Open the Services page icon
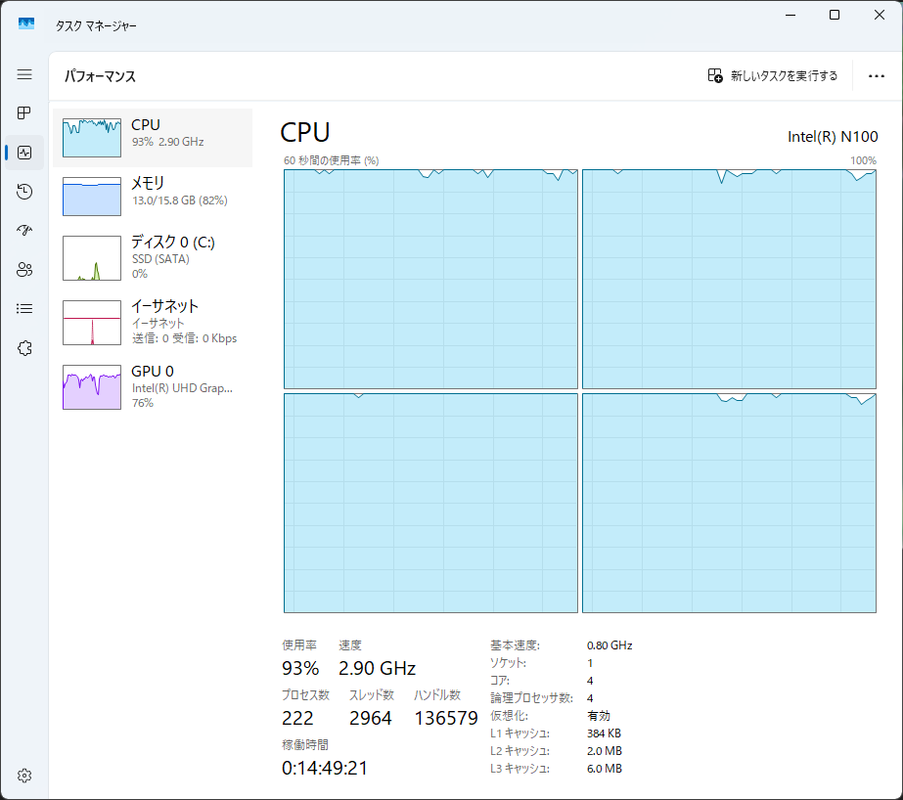Viewport: 903px width, 800px height. [x=24, y=348]
